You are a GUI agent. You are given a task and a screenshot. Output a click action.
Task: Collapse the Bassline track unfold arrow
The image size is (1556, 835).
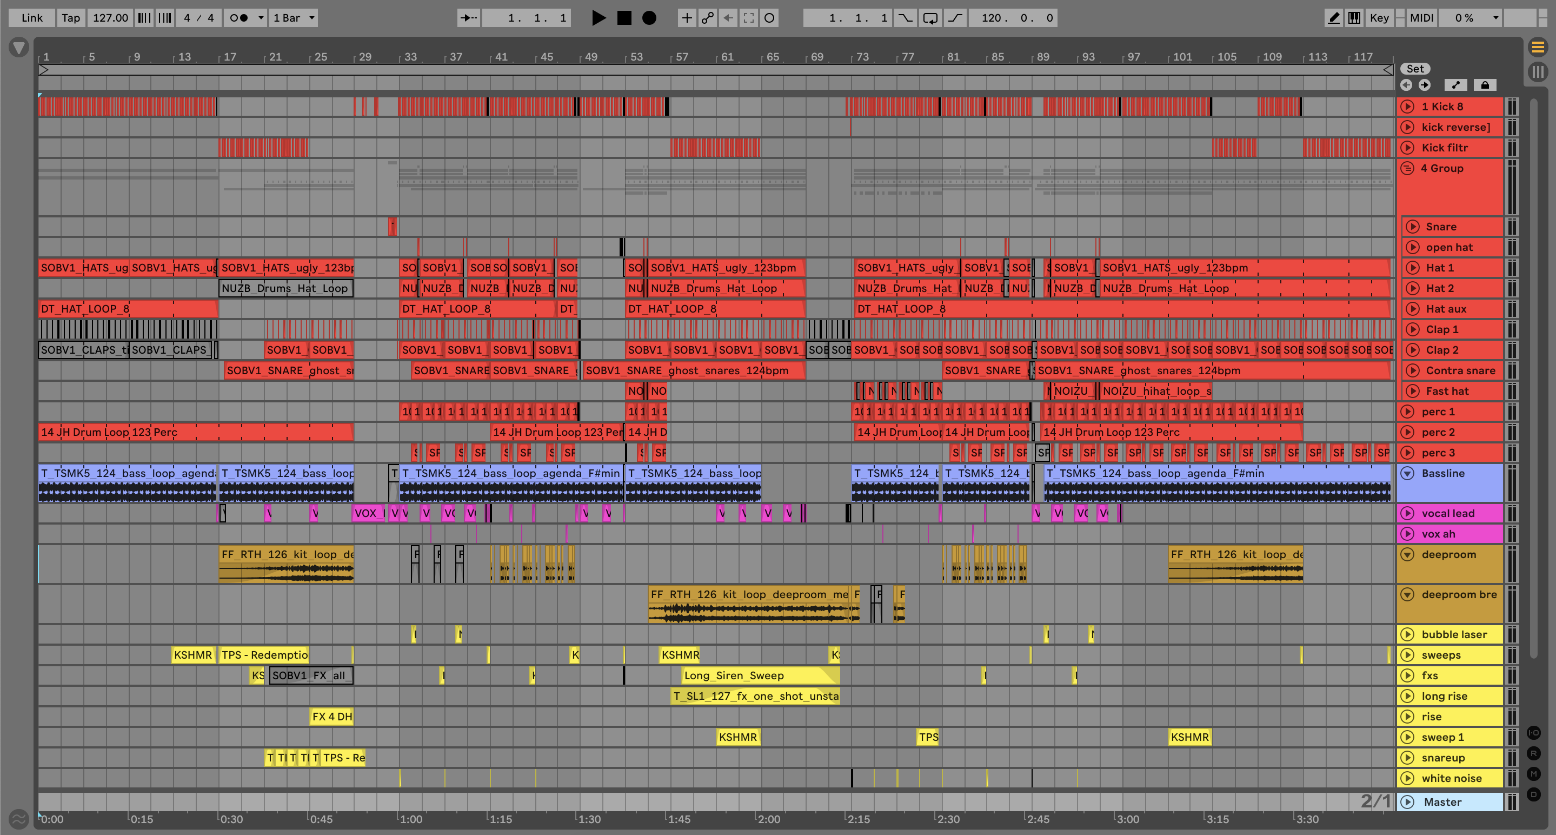(x=1407, y=473)
